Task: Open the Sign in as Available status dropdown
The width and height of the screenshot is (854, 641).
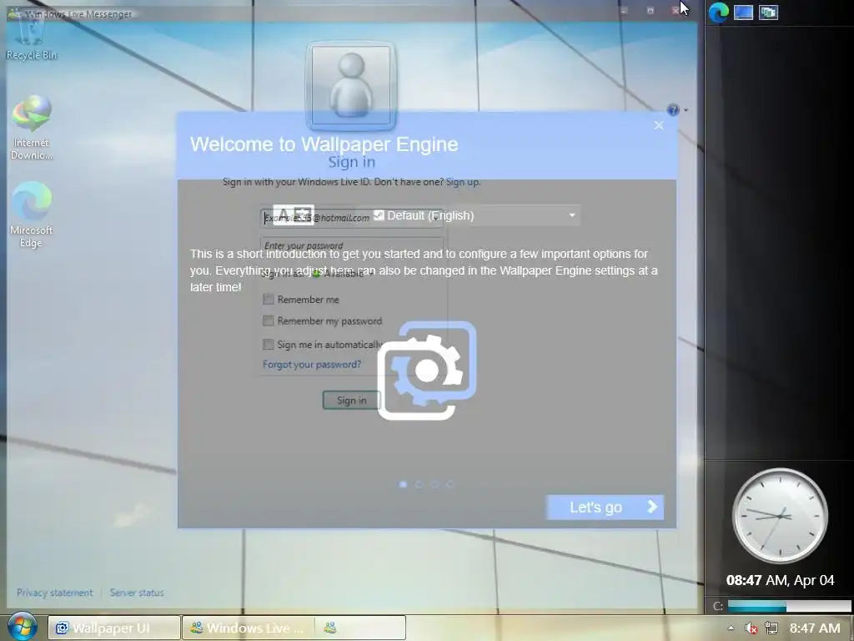Action: tap(319, 273)
